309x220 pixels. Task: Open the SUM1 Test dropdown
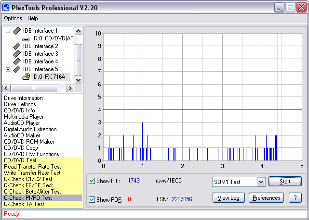[x=261, y=182]
